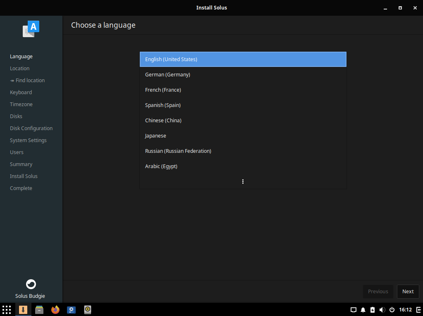The width and height of the screenshot is (423, 316).
Task: Open the Find location step
Action: (x=27, y=80)
